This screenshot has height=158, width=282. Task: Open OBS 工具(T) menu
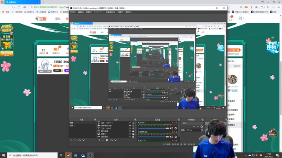(120, 12)
